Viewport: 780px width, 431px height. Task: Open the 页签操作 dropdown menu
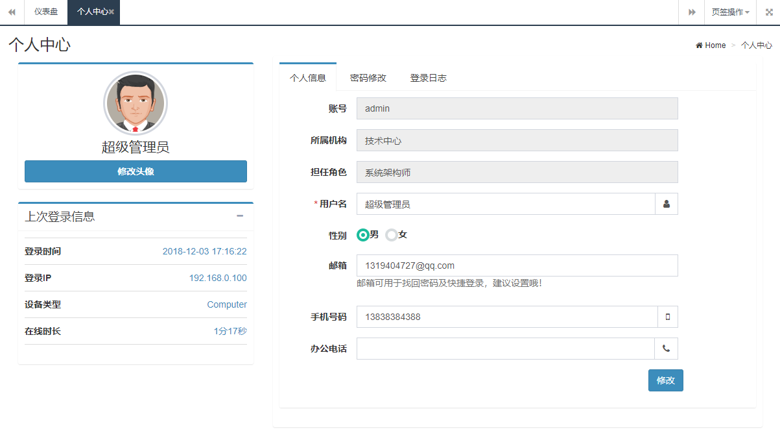(730, 12)
